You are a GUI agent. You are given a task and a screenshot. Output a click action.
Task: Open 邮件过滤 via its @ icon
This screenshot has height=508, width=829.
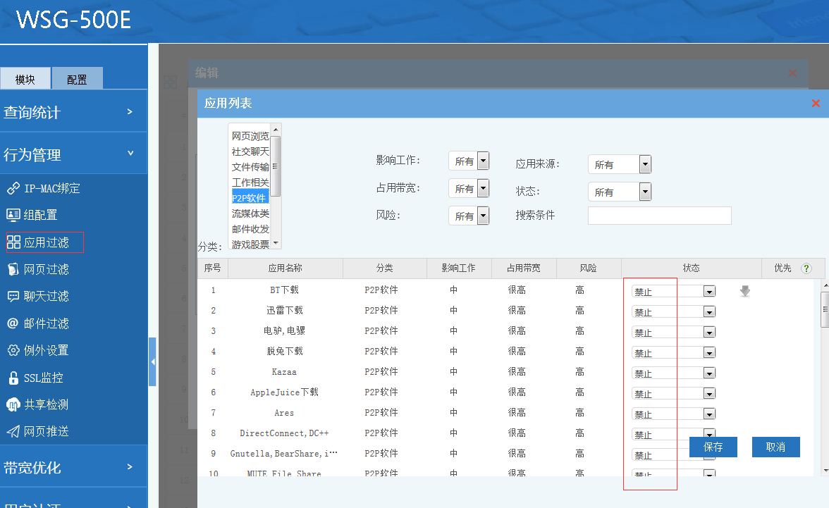coord(13,323)
